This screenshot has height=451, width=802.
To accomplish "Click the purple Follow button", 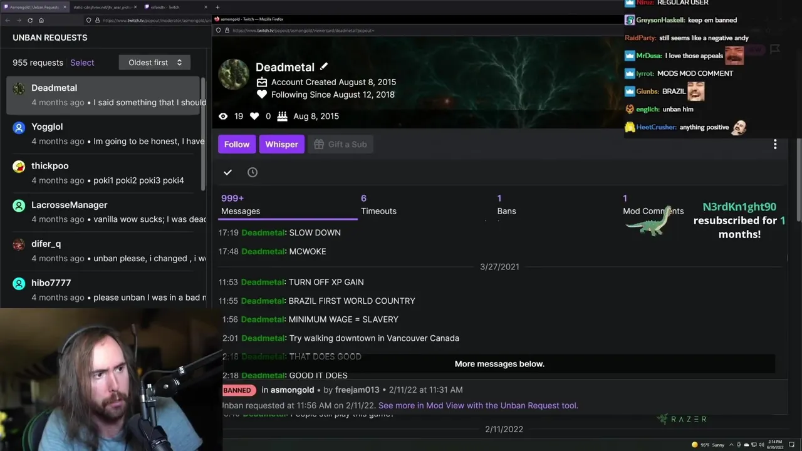I will (x=237, y=144).
